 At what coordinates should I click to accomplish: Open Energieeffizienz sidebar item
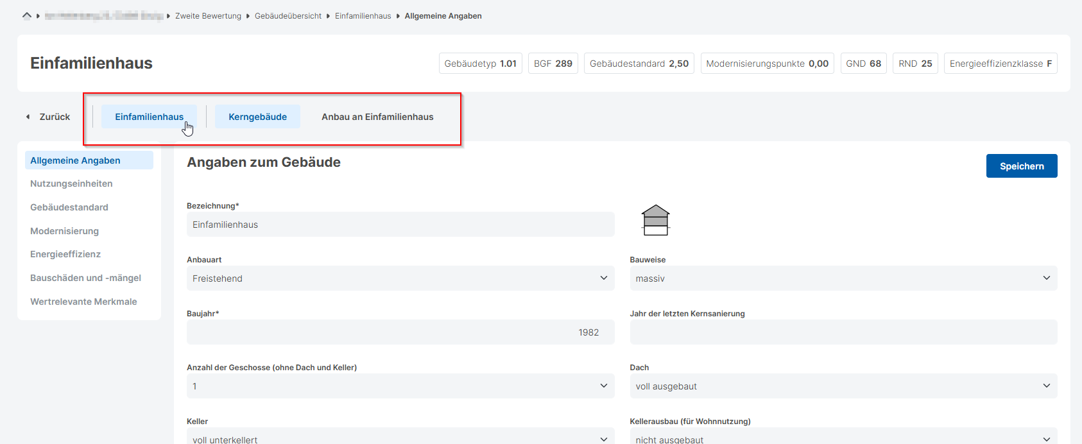(x=65, y=254)
